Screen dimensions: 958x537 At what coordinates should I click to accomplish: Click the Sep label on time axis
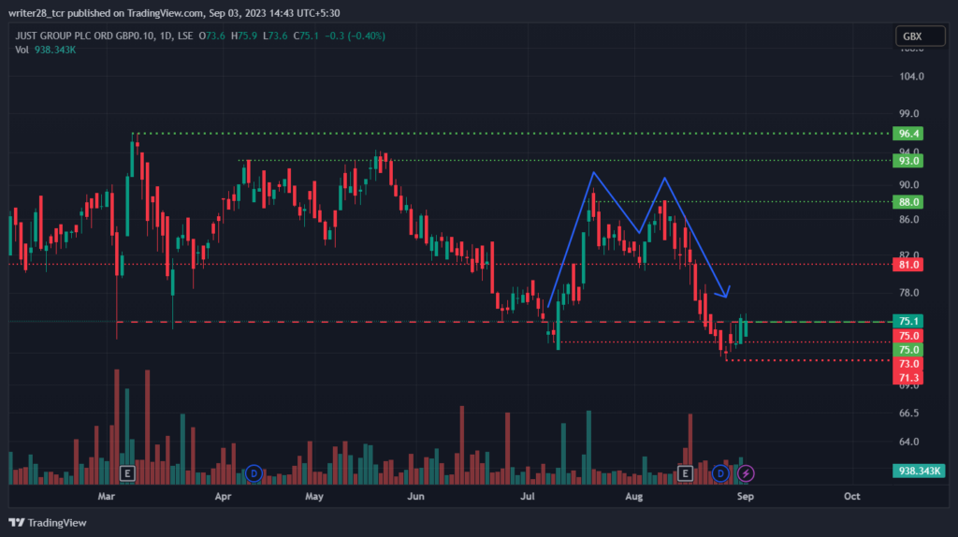[746, 496]
